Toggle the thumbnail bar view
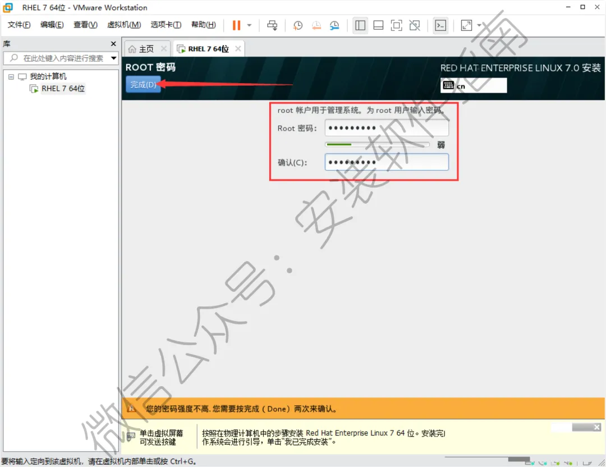Image resolution: width=606 pixels, height=467 pixels. pyautogui.click(x=378, y=25)
